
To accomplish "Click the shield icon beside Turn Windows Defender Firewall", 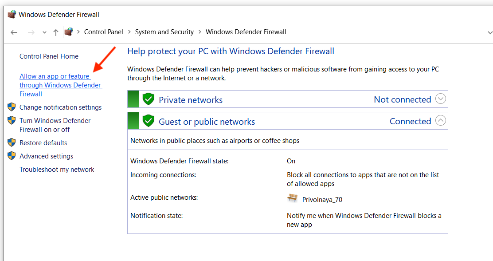I will 12,120.
